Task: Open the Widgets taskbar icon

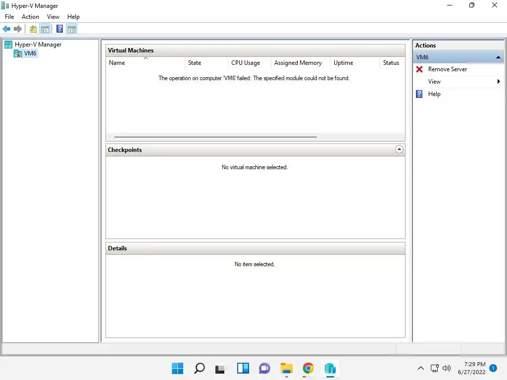Action: pos(243,368)
